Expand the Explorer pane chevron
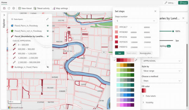 click(x=4, y=15)
